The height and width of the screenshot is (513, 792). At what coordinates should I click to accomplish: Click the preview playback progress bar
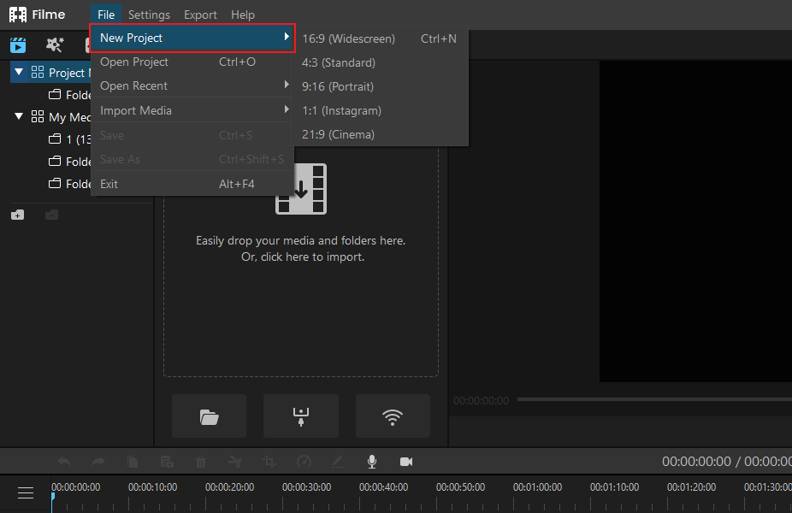(x=654, y=399)
